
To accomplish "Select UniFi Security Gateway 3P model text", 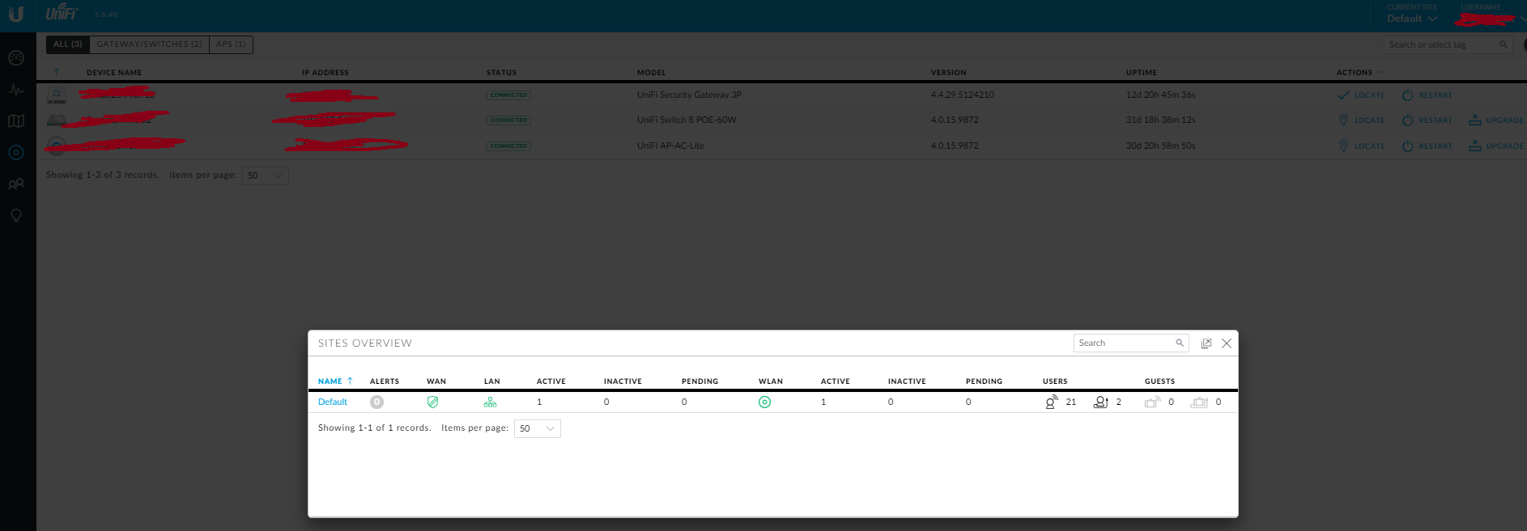I will (x=689, y=95).
